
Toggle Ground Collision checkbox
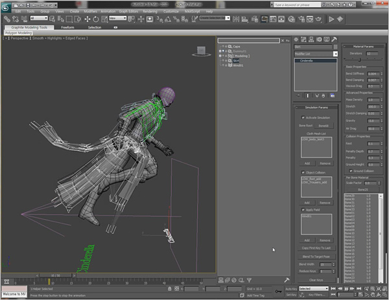coord(351,171)
